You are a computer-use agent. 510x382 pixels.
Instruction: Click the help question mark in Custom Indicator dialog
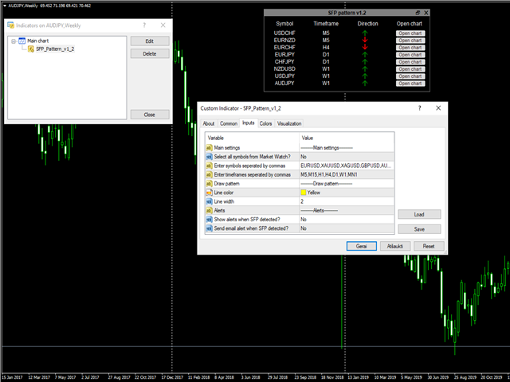(x=419, y=107)
